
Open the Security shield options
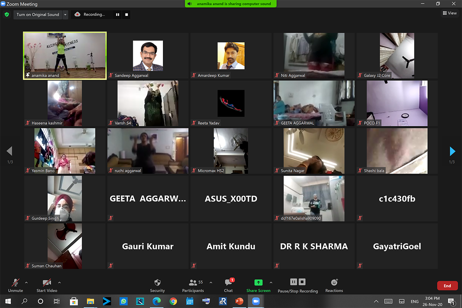(x=157, y=285)
